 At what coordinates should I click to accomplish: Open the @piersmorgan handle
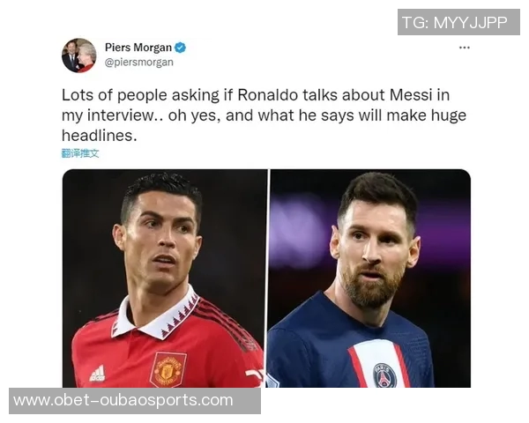pyautogui.click(x=139, y=63)
